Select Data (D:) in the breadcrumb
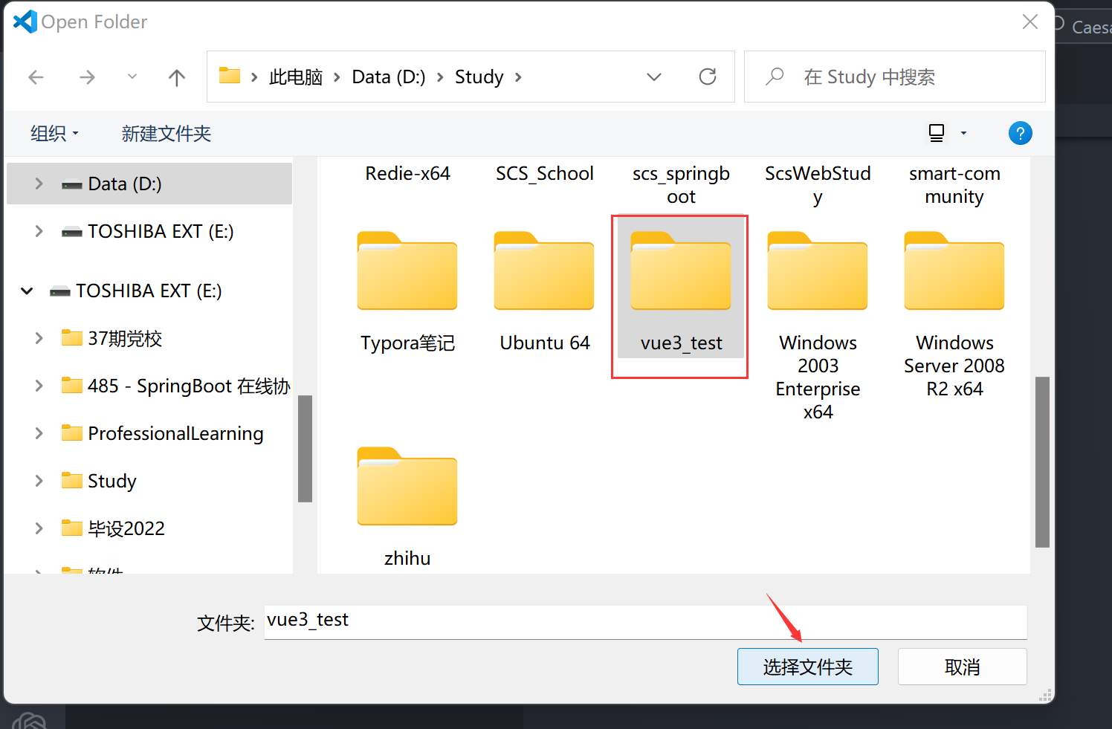 click(389, 77)
